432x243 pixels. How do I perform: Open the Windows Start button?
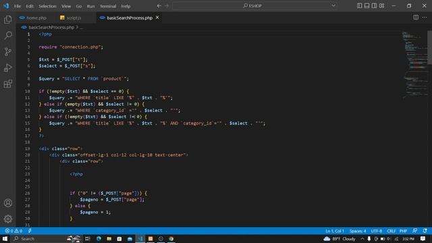click(5, 238)
